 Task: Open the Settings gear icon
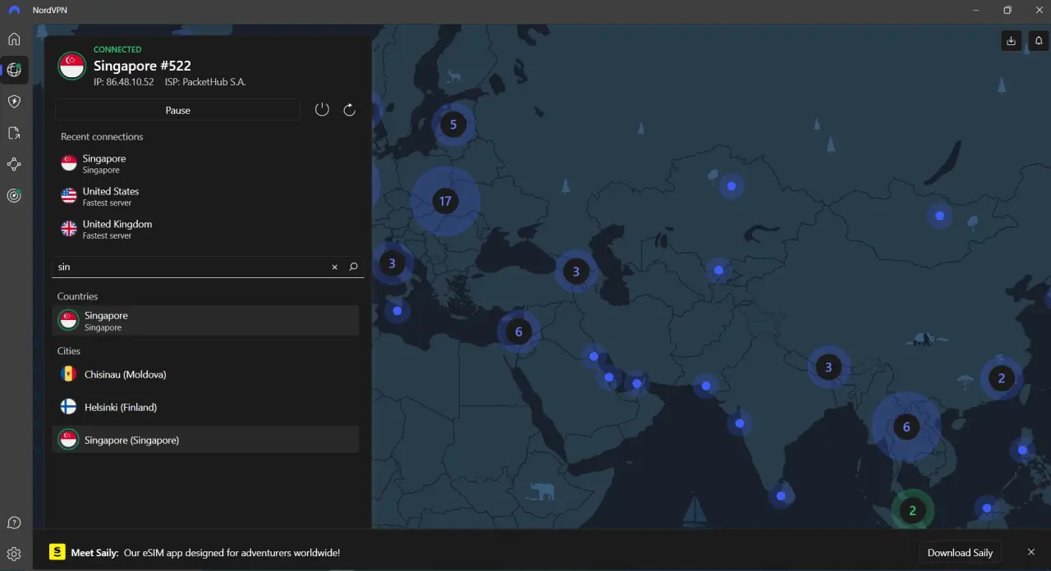[x=14, y=554]
